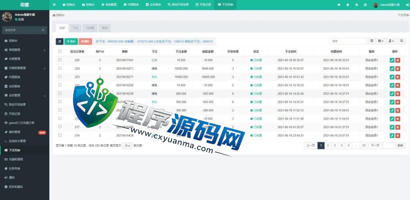
Task: Edit the record bet at 15:16:23
Action: pos(392,85)
